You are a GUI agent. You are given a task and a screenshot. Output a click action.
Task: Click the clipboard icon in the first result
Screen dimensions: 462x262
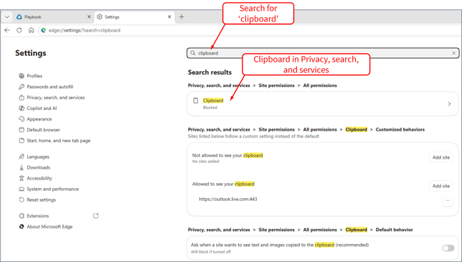196,100
